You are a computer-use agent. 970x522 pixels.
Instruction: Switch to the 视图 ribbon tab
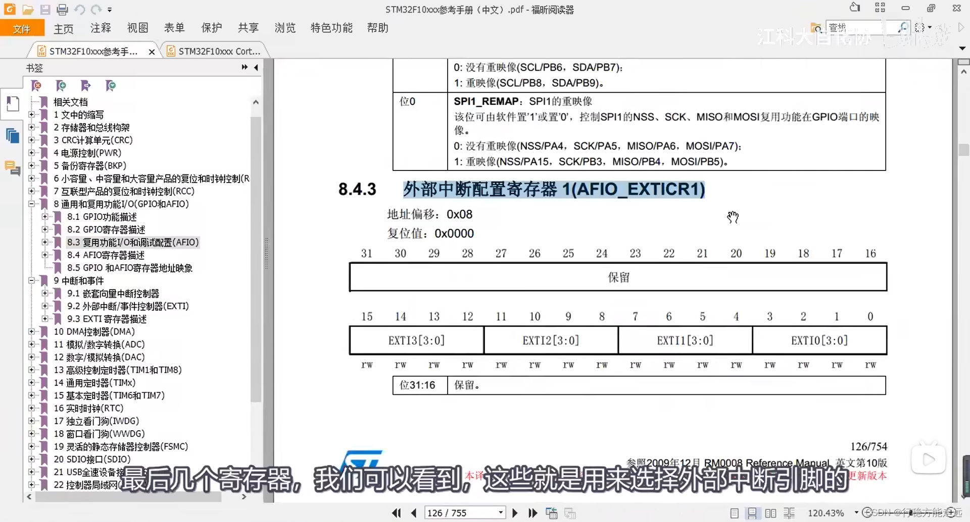[137, 28]
